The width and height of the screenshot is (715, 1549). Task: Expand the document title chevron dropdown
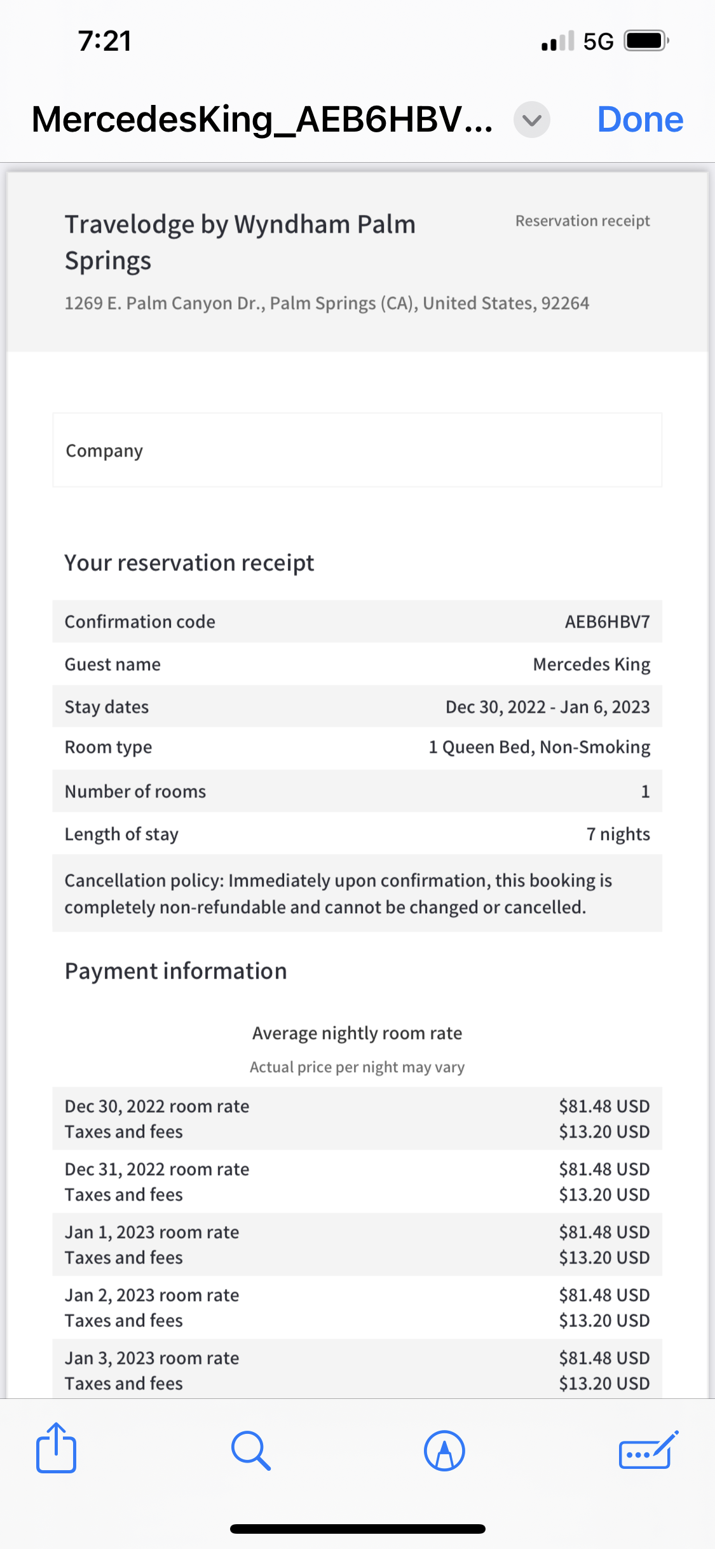[531, 120]
